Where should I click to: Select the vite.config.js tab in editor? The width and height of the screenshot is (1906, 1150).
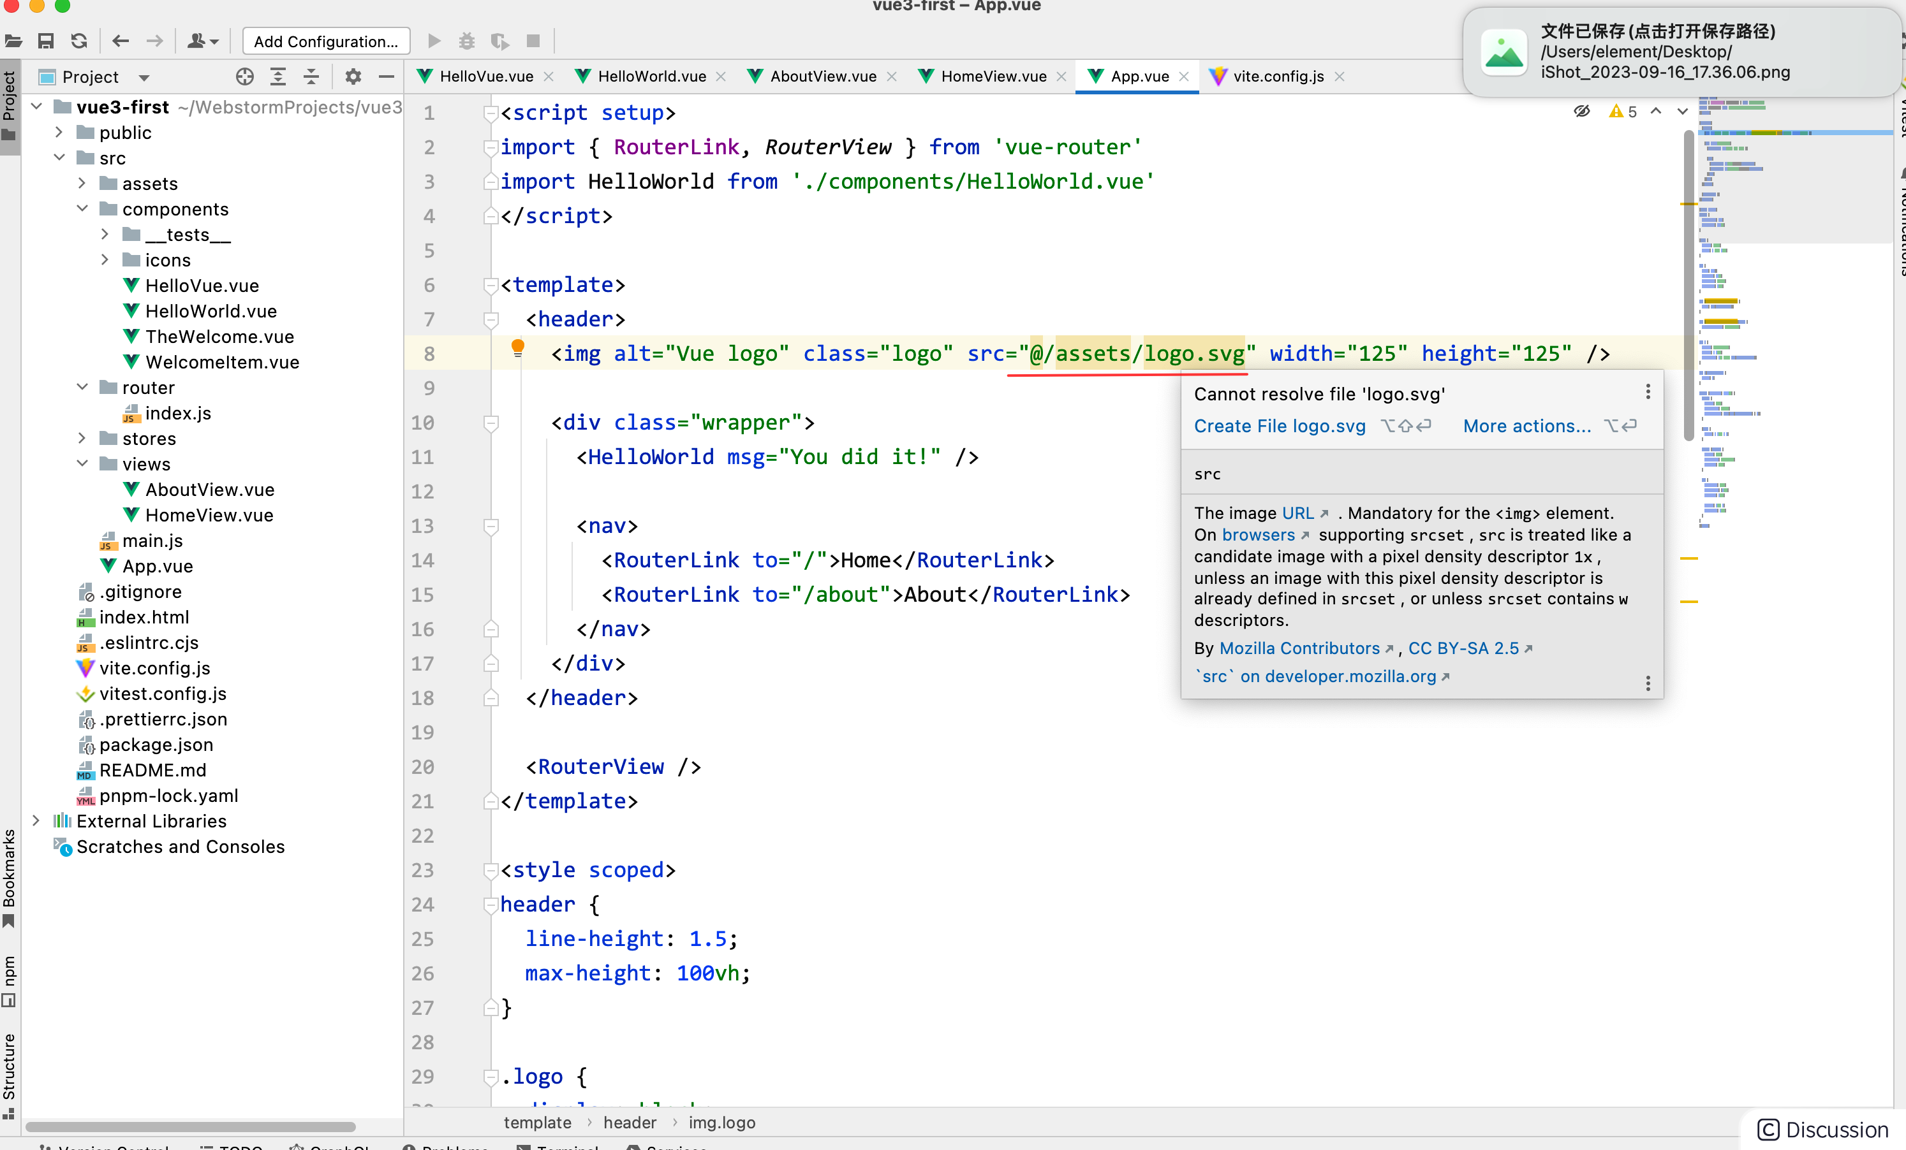pos(1274,75)
